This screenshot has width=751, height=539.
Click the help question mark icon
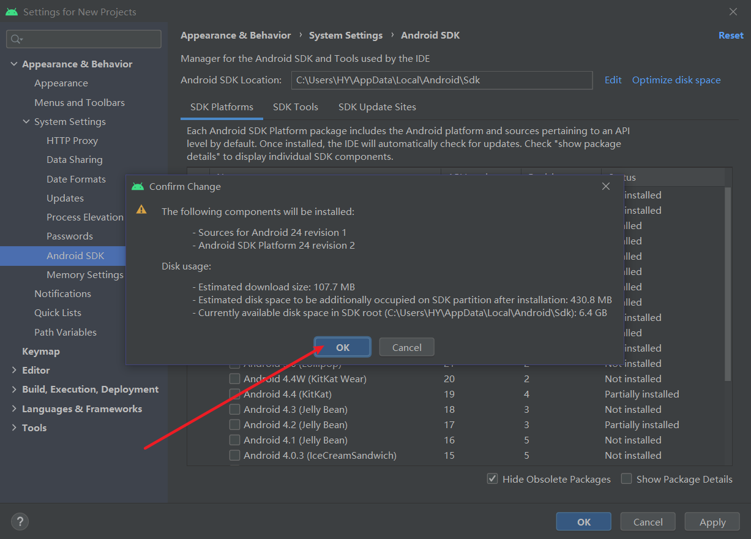click(x=20, y=522)
